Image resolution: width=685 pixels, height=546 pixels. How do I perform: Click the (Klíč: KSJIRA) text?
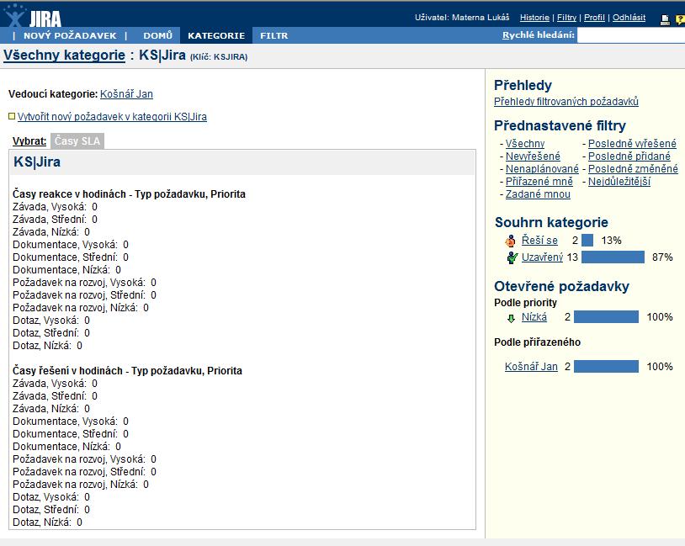click(x=219, y=57)
